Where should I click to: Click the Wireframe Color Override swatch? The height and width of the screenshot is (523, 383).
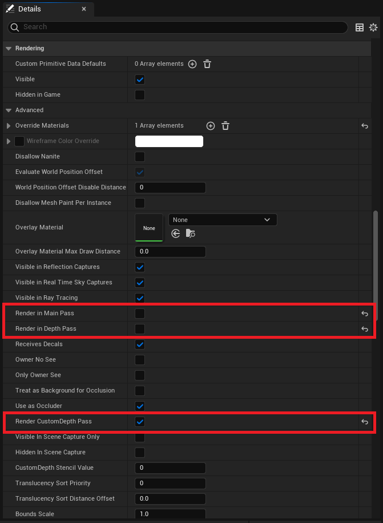(x=169, y=141)
